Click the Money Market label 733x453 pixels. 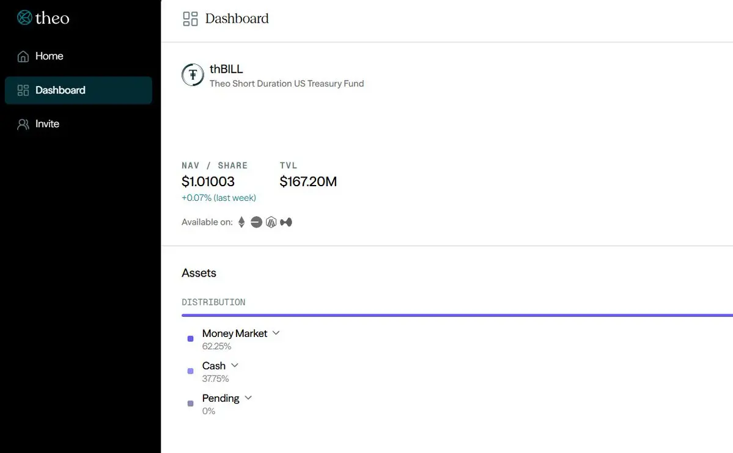coord(235,333)
